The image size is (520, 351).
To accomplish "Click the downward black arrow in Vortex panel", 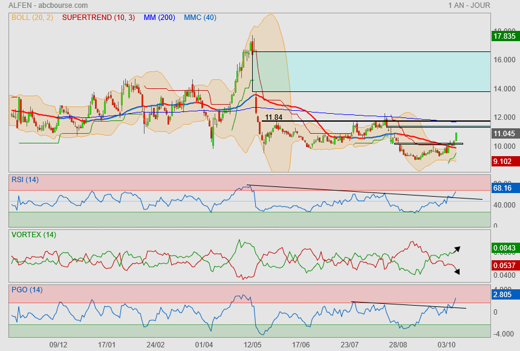I will [457, 271].
